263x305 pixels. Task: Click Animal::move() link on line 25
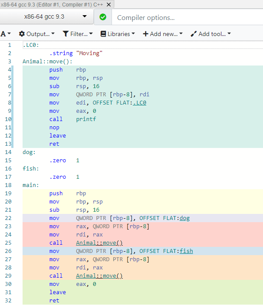99,243
